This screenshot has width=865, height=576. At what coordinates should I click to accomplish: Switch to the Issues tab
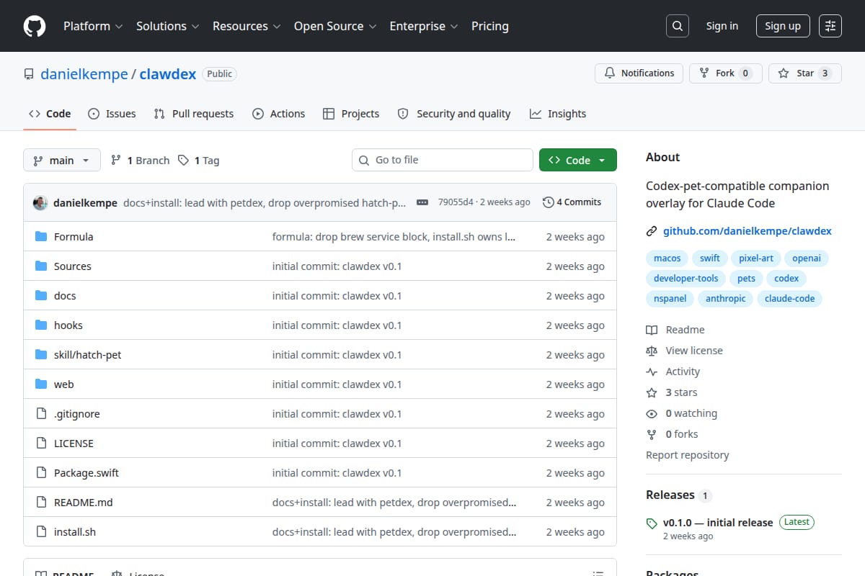click(x=112, y=114)
